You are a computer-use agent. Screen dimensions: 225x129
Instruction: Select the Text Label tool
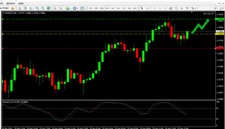point(187,8)
